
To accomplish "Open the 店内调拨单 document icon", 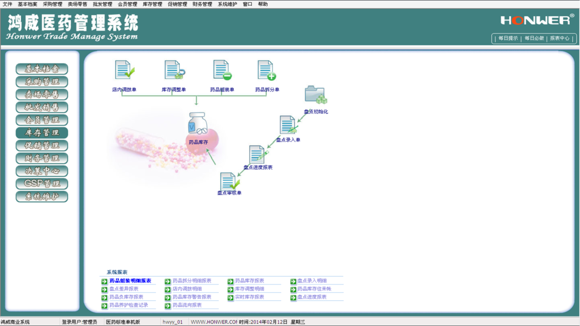I will point(124,70).
